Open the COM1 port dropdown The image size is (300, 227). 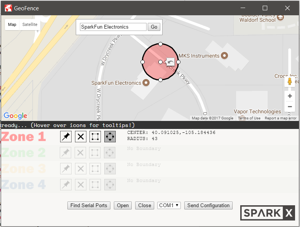click(x=169, y=205)
